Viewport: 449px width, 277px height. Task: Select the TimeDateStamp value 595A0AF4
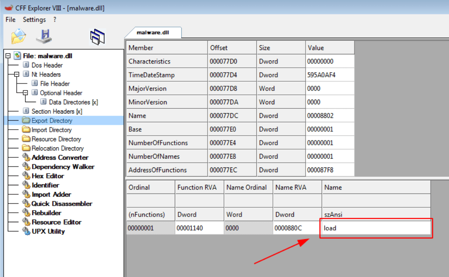coord(330,75)
